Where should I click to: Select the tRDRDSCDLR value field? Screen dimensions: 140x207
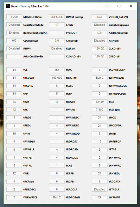pos(99,70)
